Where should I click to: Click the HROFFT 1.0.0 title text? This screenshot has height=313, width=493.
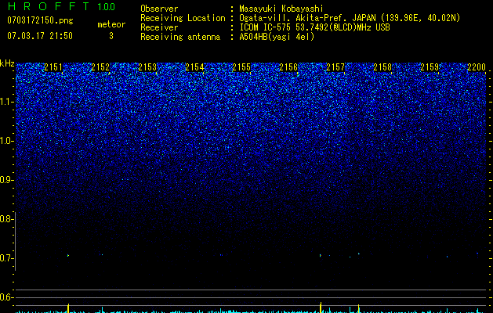(61, 6)
